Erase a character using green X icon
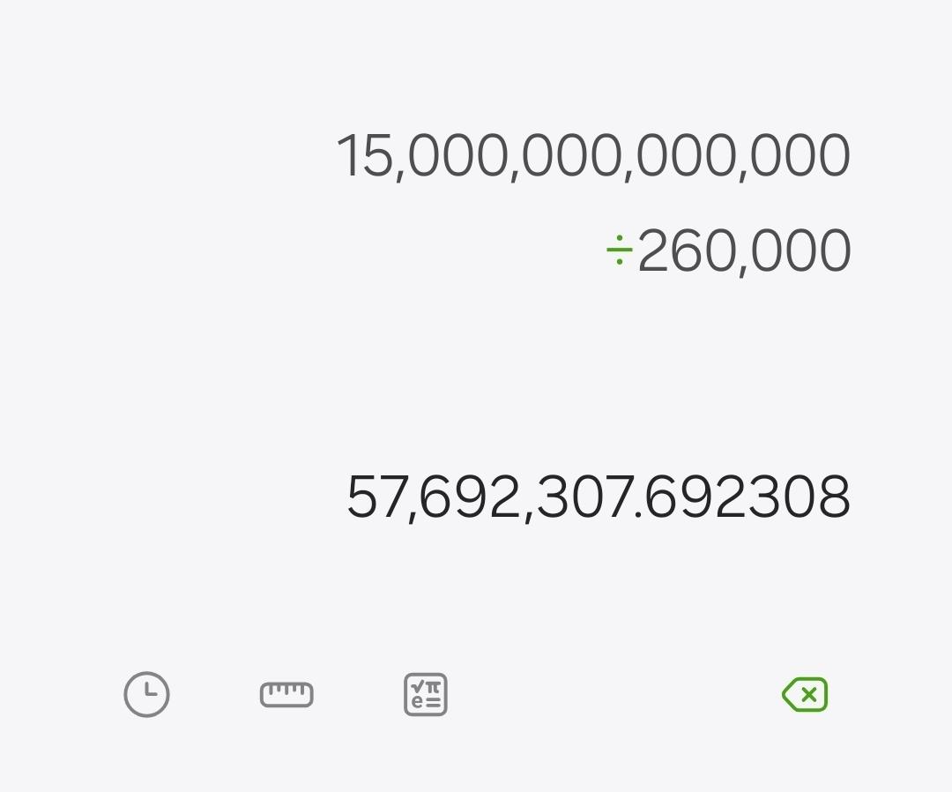The height and width of the screenshot is (792, 952). point(805,695)
